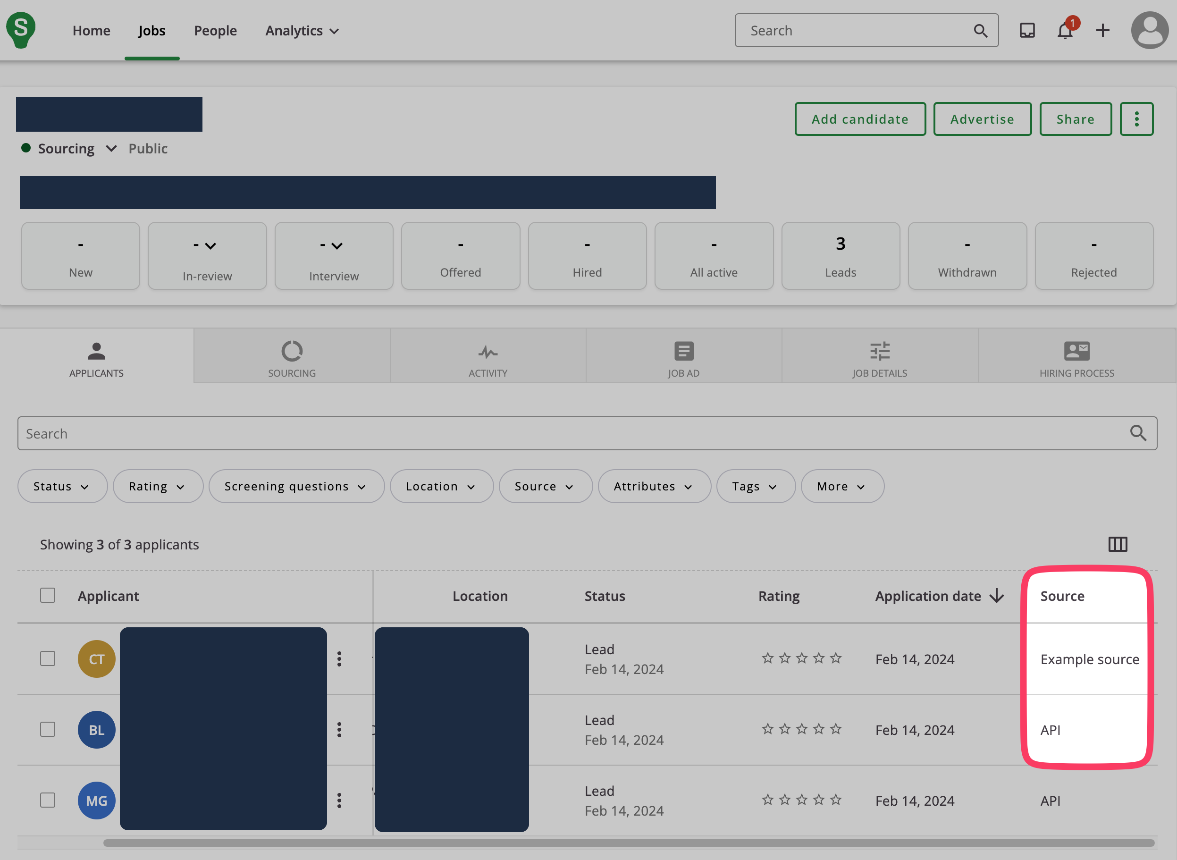
Task: Open actions menu for CT applicant
Action: click(339, 659)
